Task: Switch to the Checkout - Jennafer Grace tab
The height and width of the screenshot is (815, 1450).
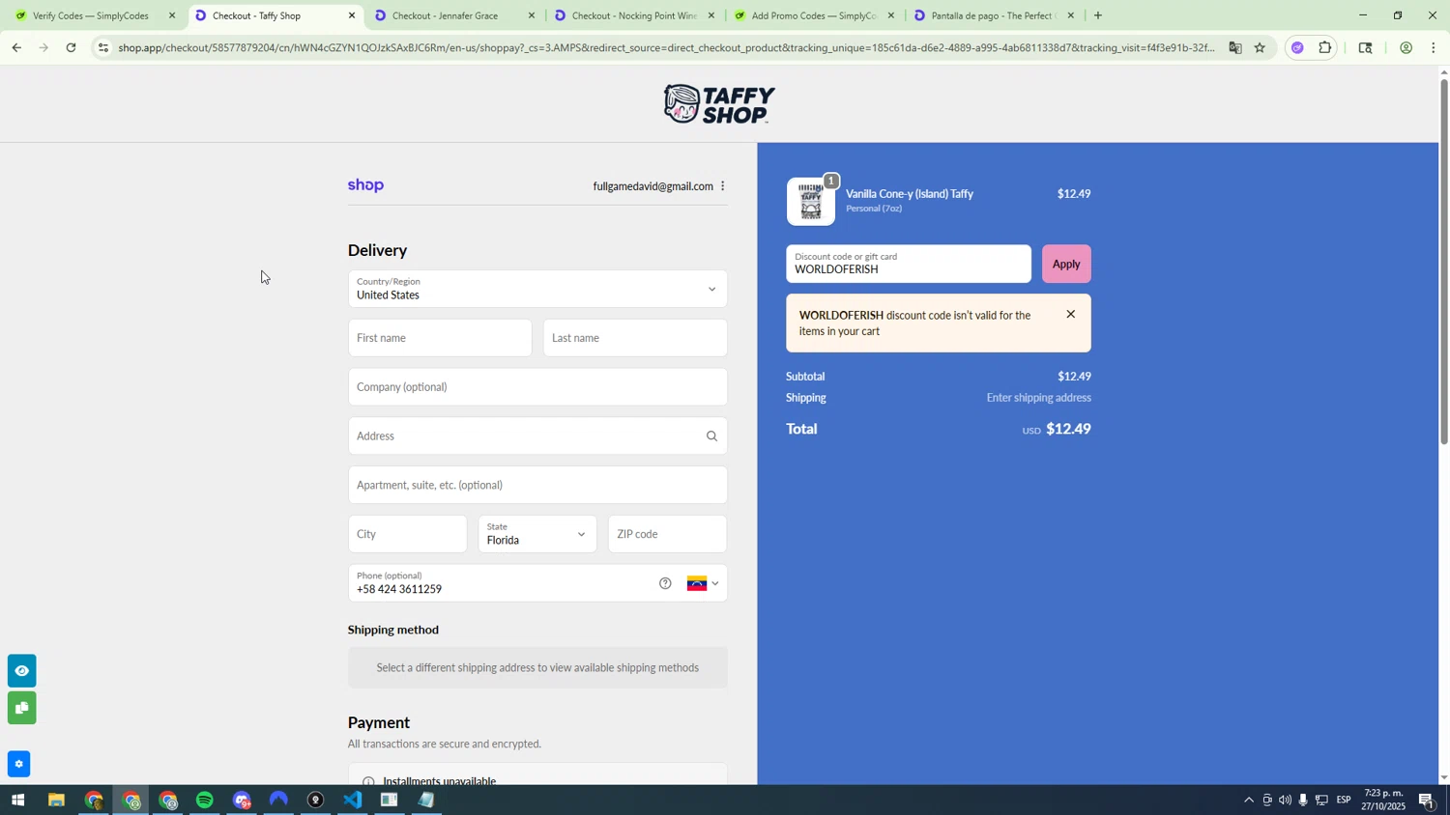Action: pyautogui.click(x=454, y=15)
